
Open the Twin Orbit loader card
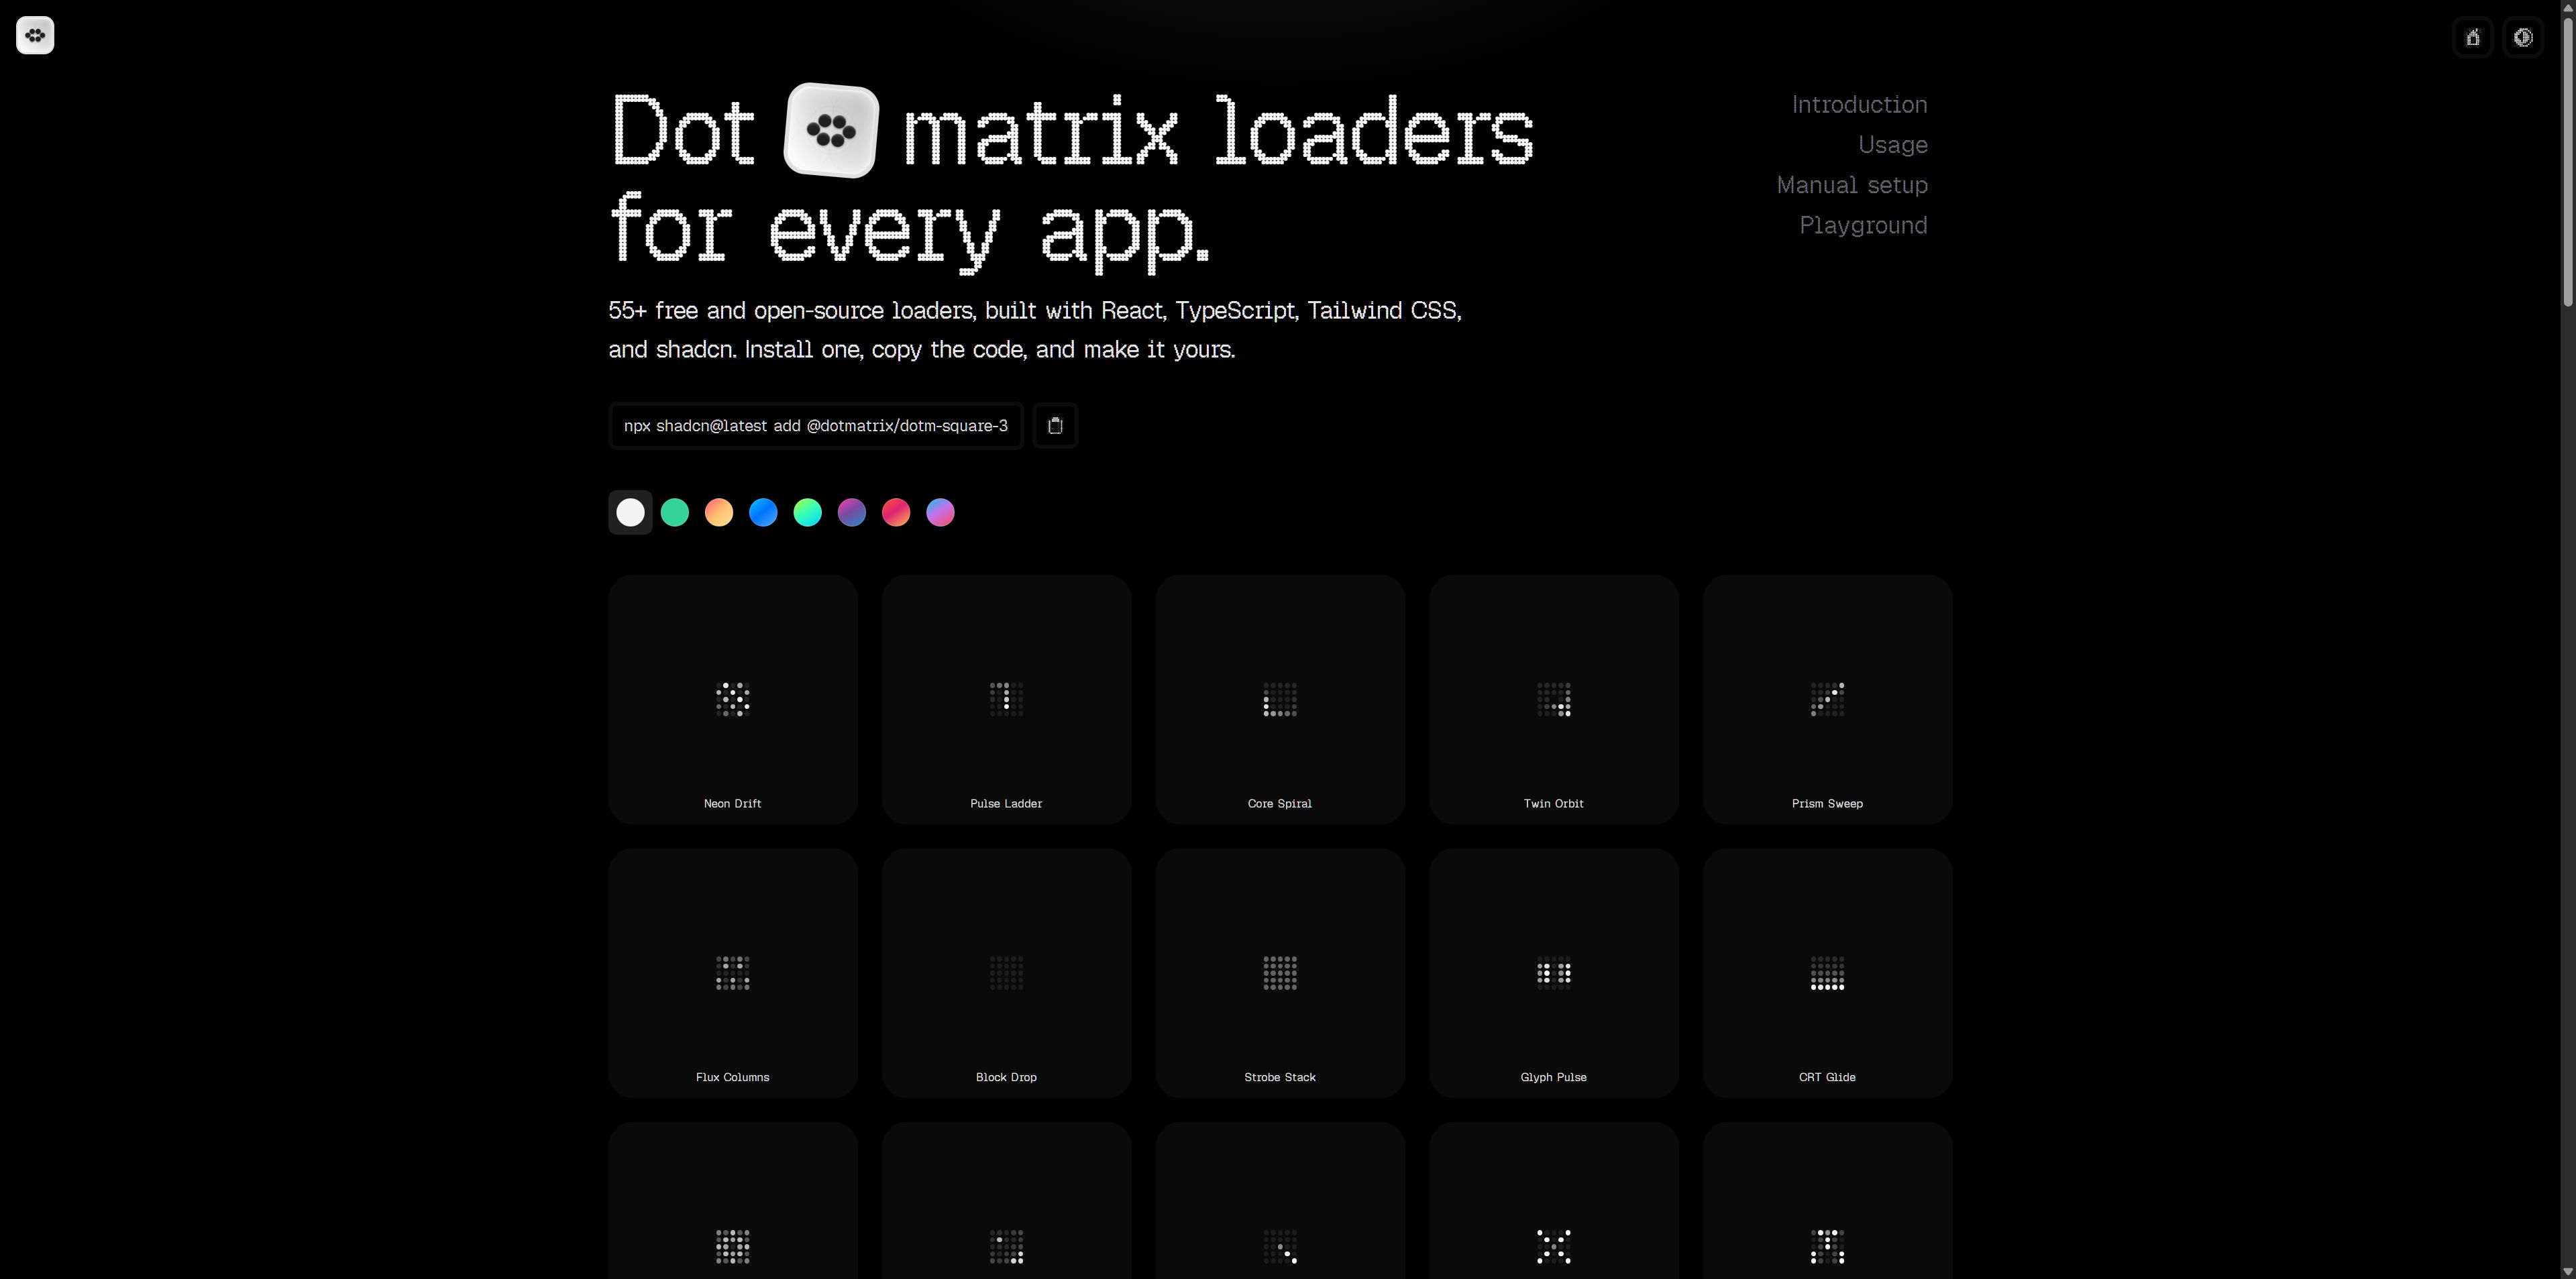(x=1554, y=699)
